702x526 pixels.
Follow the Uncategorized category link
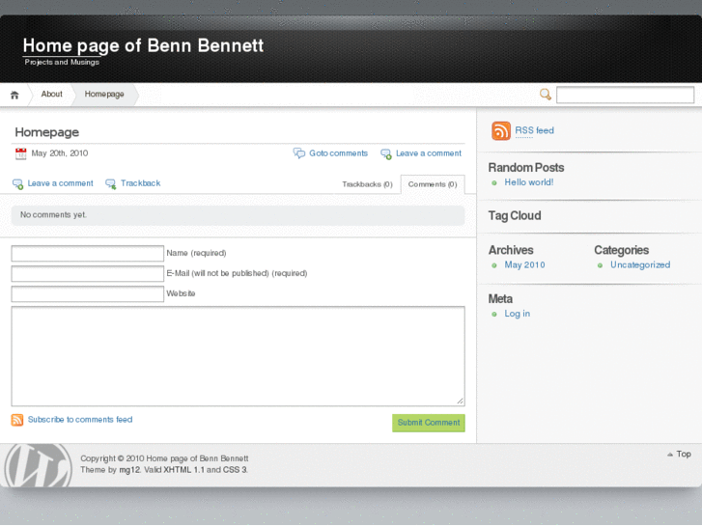point(639,265)
